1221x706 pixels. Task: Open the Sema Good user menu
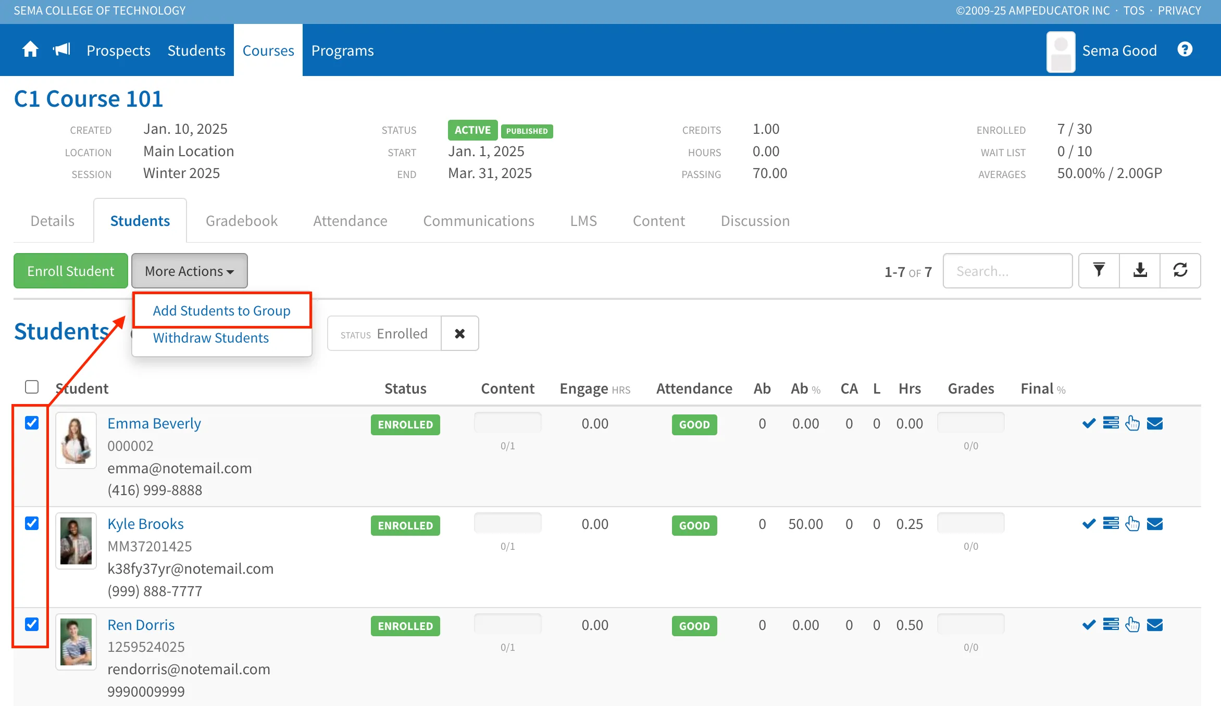click(1102, 51)
